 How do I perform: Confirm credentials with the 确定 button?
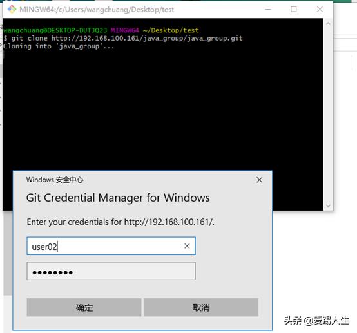pos(84,307)
